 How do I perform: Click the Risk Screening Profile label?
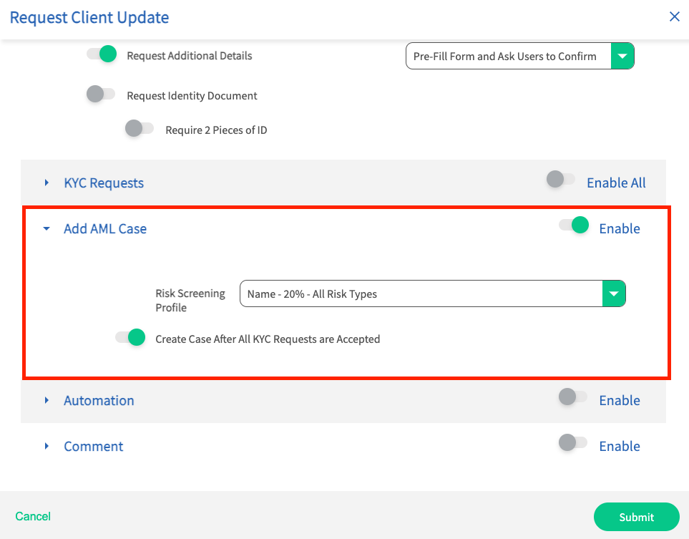[x=190, y=300]
